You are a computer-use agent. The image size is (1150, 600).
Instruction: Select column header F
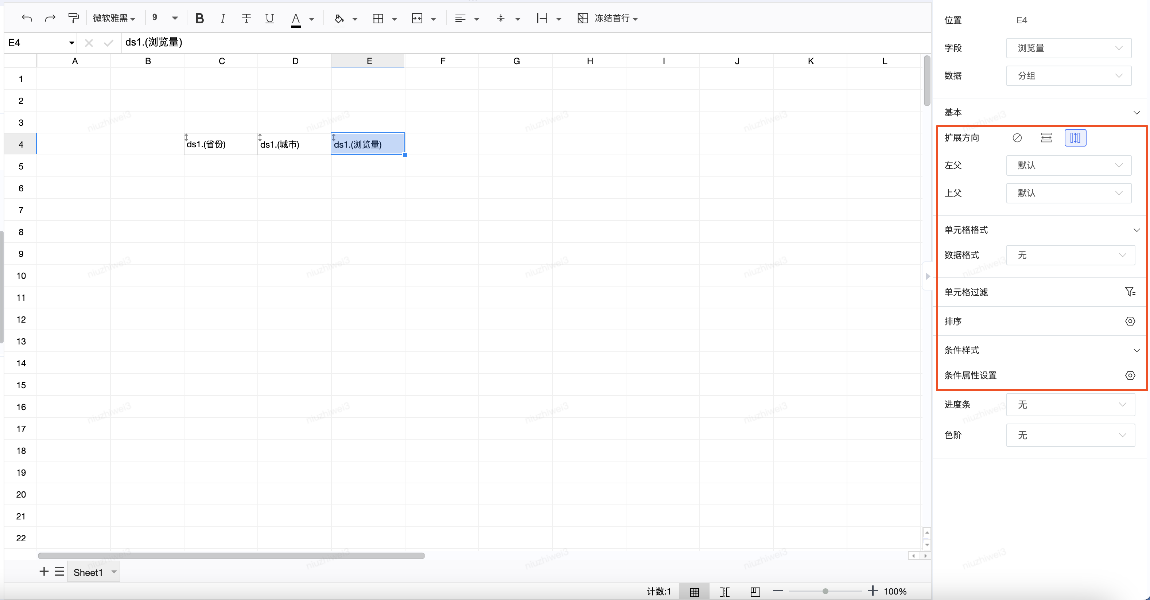tap(442, 61)
